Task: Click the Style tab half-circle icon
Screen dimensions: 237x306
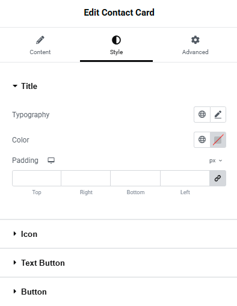Action: coord(116,40)
